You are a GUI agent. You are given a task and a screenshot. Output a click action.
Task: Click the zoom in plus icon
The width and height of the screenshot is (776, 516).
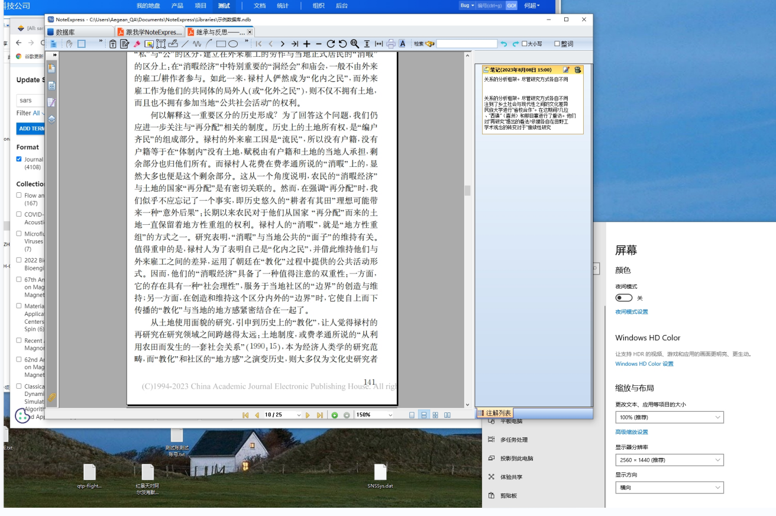tap(306, 44)
